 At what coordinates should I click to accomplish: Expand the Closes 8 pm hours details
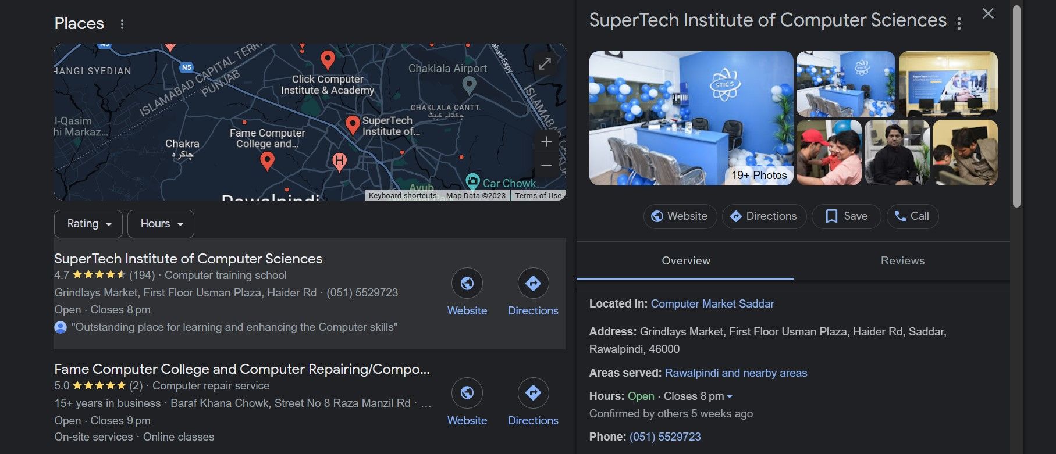[x=730, y=396]
